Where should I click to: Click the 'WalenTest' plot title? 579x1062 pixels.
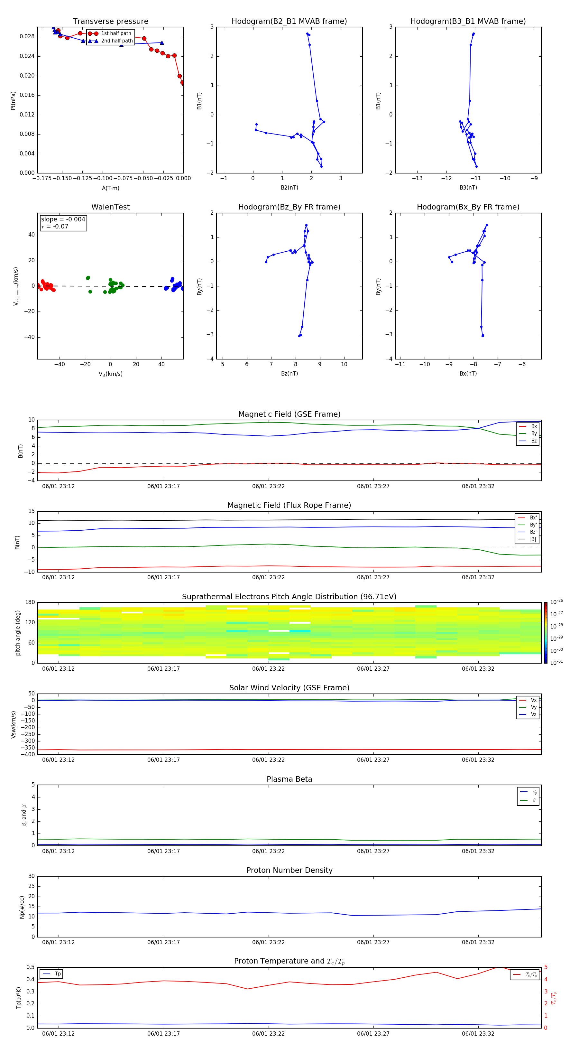pos(110,207)
